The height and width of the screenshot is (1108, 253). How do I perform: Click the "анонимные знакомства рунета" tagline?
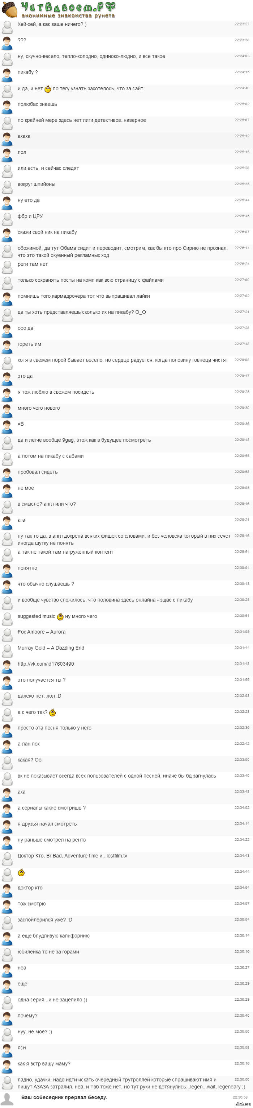pyautogui.click(x=68, y=16)
